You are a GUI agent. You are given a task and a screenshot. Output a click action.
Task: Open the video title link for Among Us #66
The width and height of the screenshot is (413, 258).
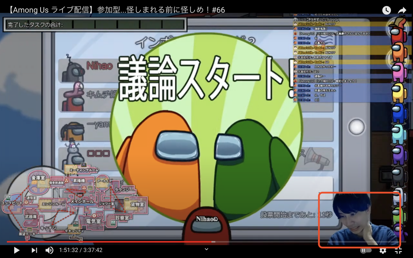click(x=116, y=10)
